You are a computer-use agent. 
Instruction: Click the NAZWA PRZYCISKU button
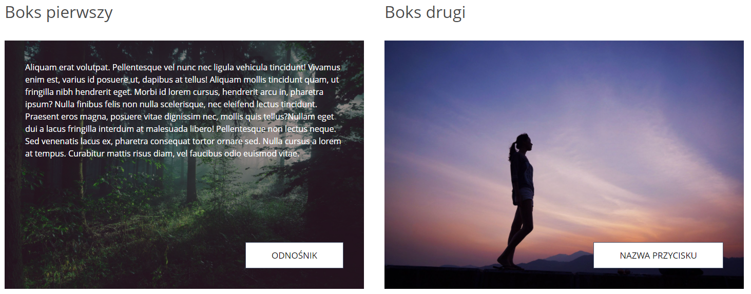(658, 256)
